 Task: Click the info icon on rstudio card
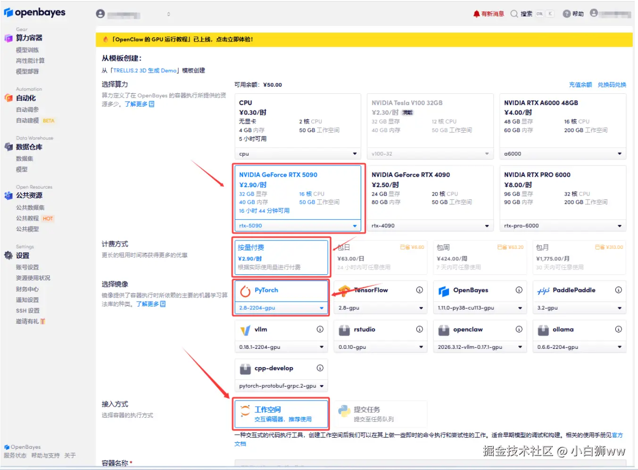tap(419, 329)
